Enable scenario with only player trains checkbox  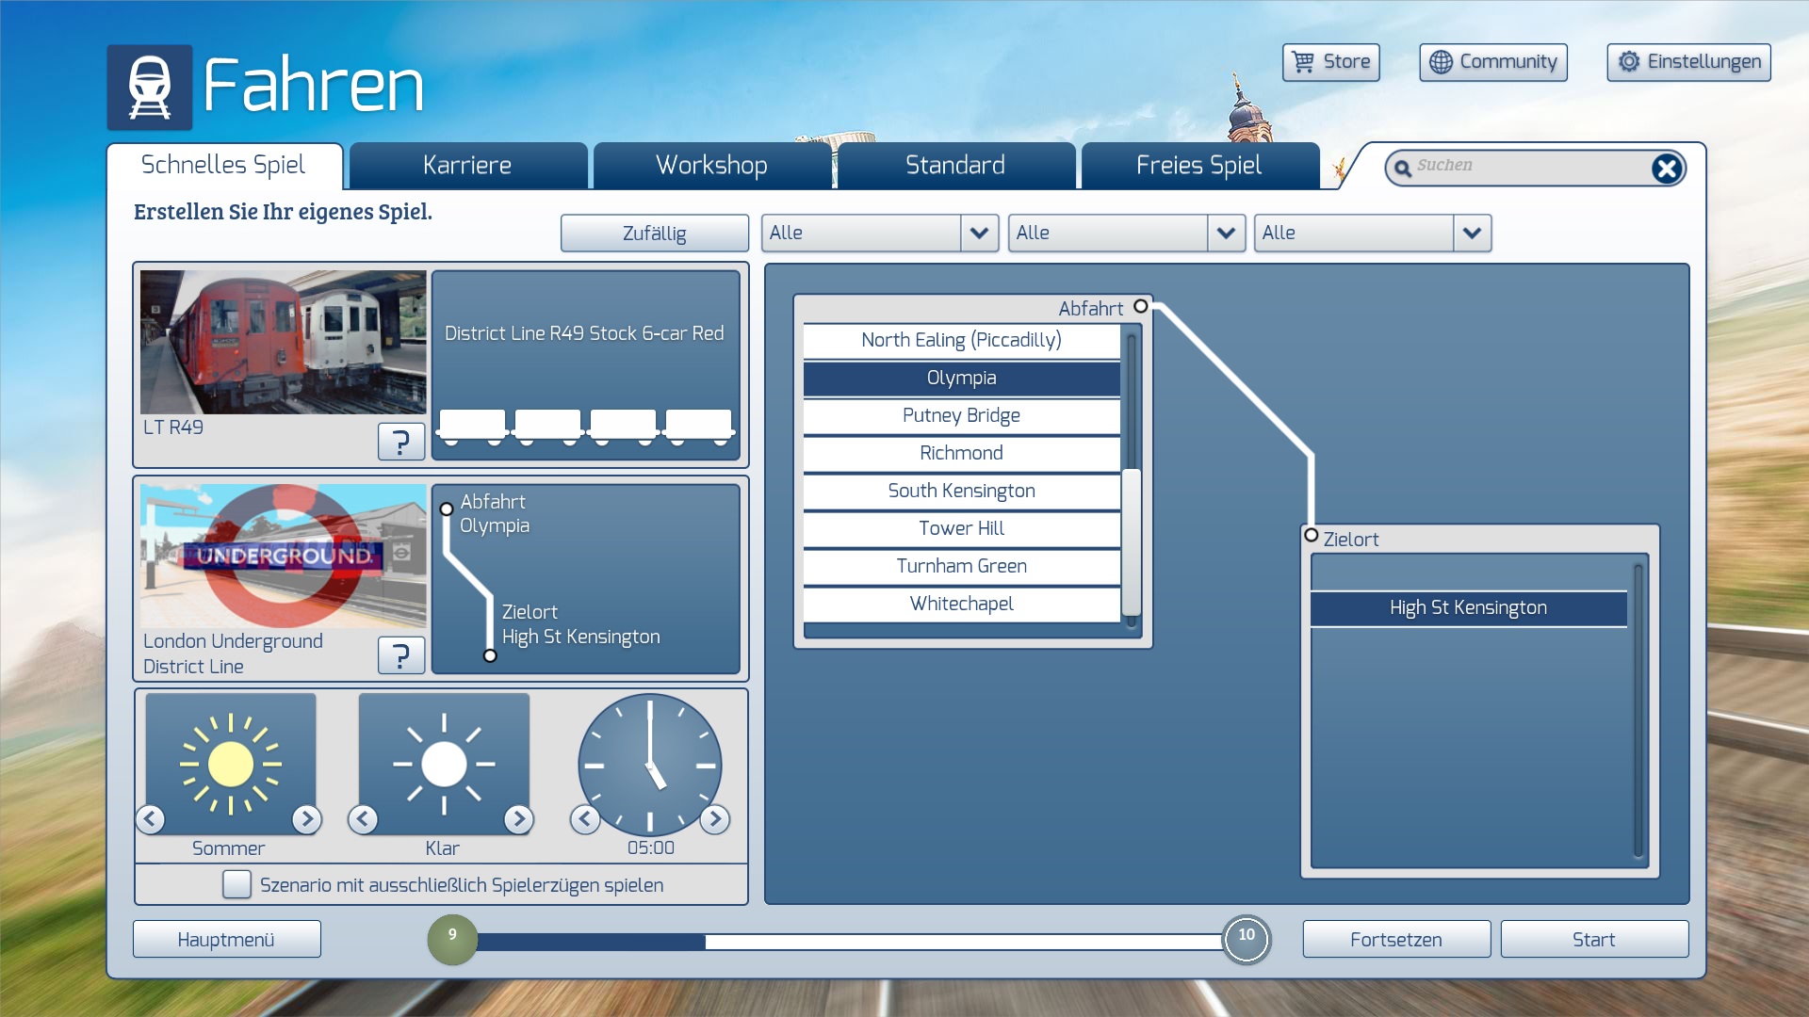(x=236, y=884)
